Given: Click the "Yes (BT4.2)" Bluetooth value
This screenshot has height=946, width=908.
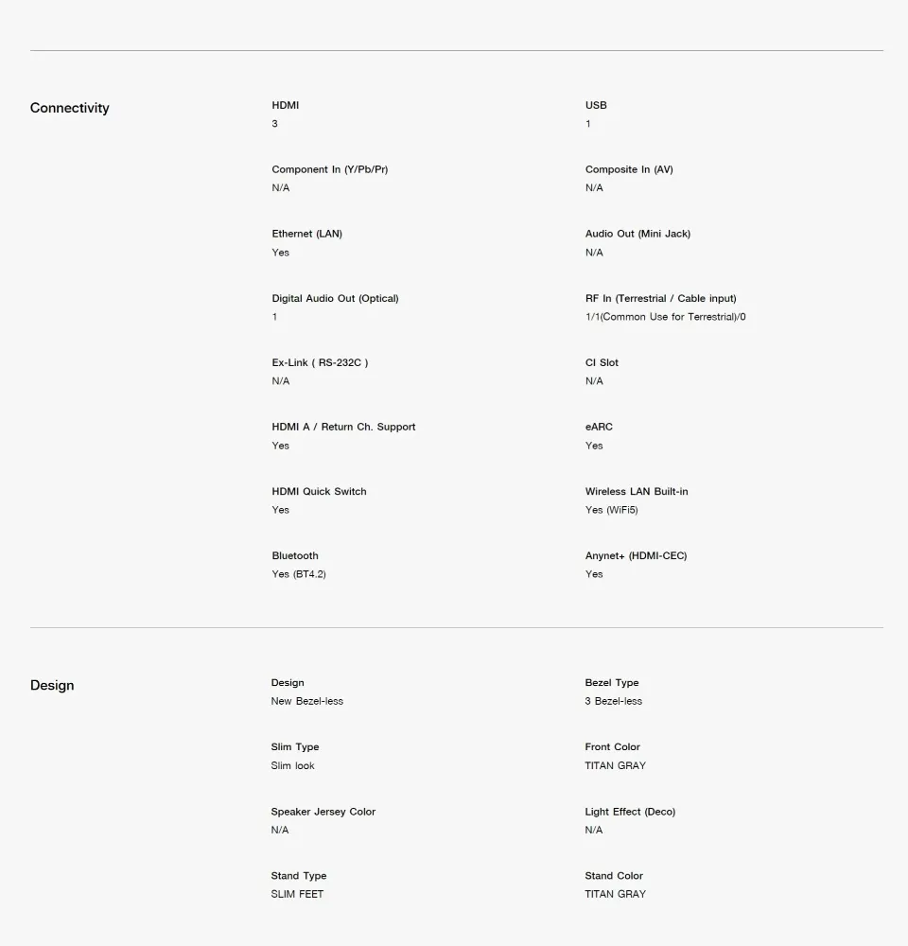Looking at the screenshot, I should tap(299, 574).
